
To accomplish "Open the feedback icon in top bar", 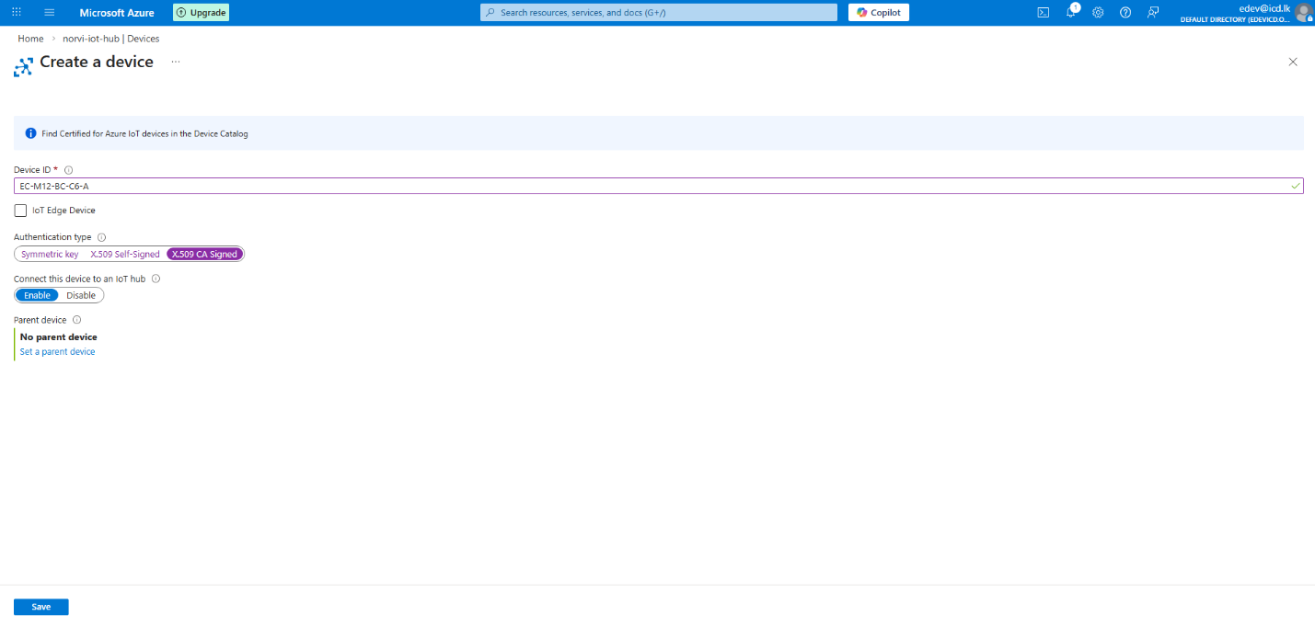I will [x=1153, y=12].
